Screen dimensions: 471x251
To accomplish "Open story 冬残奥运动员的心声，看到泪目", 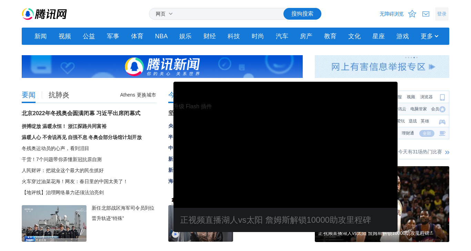I will click(56, 148).
